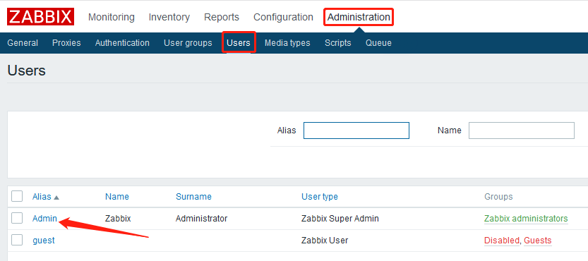Open the Configuration menu
Image resolution: width=588 pixels, height=261 pixels.
coord(283,17)
